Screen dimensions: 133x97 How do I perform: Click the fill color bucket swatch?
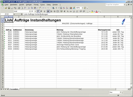92,11
